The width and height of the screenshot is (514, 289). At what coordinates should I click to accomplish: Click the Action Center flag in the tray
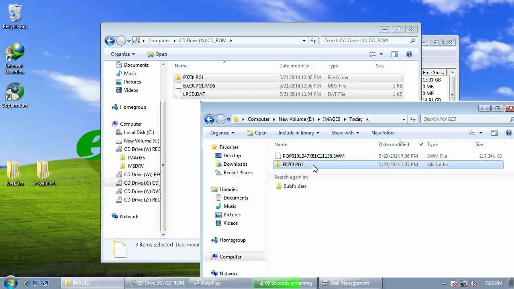(455, 283)
